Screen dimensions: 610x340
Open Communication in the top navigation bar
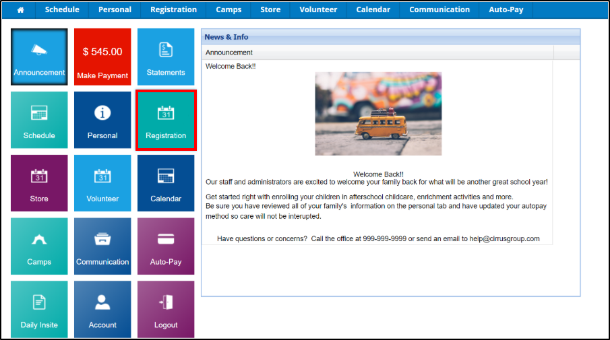coord(439,9)
